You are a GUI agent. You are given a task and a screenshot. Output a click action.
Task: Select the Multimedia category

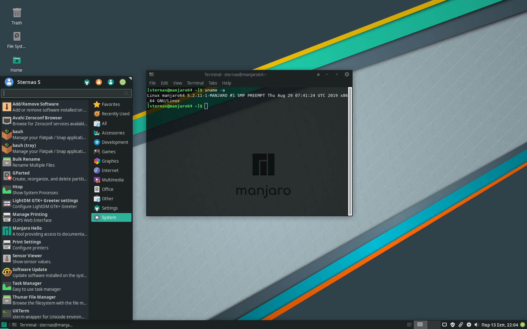111,180
